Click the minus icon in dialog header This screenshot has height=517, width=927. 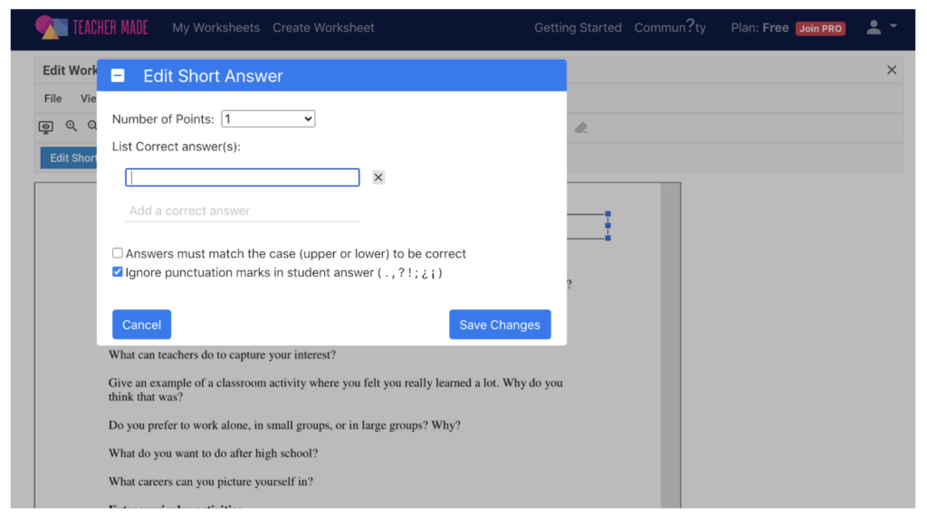point(118,76)
